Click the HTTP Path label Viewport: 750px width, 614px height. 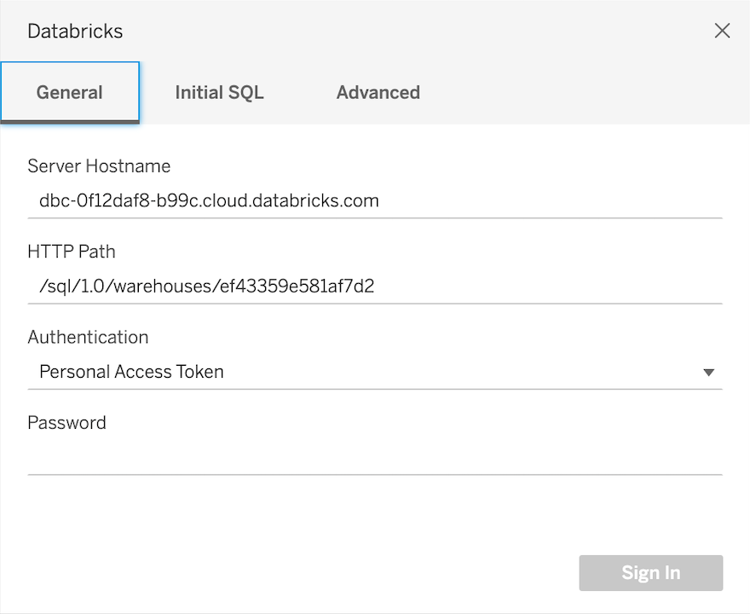(x=72, y=252)
